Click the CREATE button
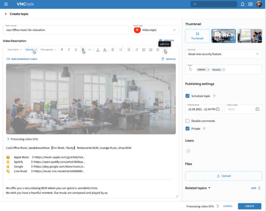Screen dimensions: 266x211 [250, 206]
